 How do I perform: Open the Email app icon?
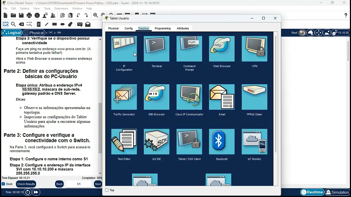222,97
